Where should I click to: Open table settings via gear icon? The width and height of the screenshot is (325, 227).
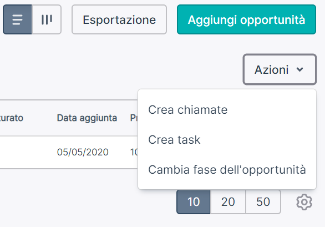tap(304, 202)
